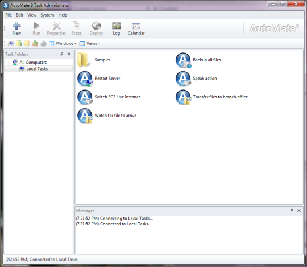Click the 'Speak action' label
Screen dimensions: 307x267
pos(205,79)
